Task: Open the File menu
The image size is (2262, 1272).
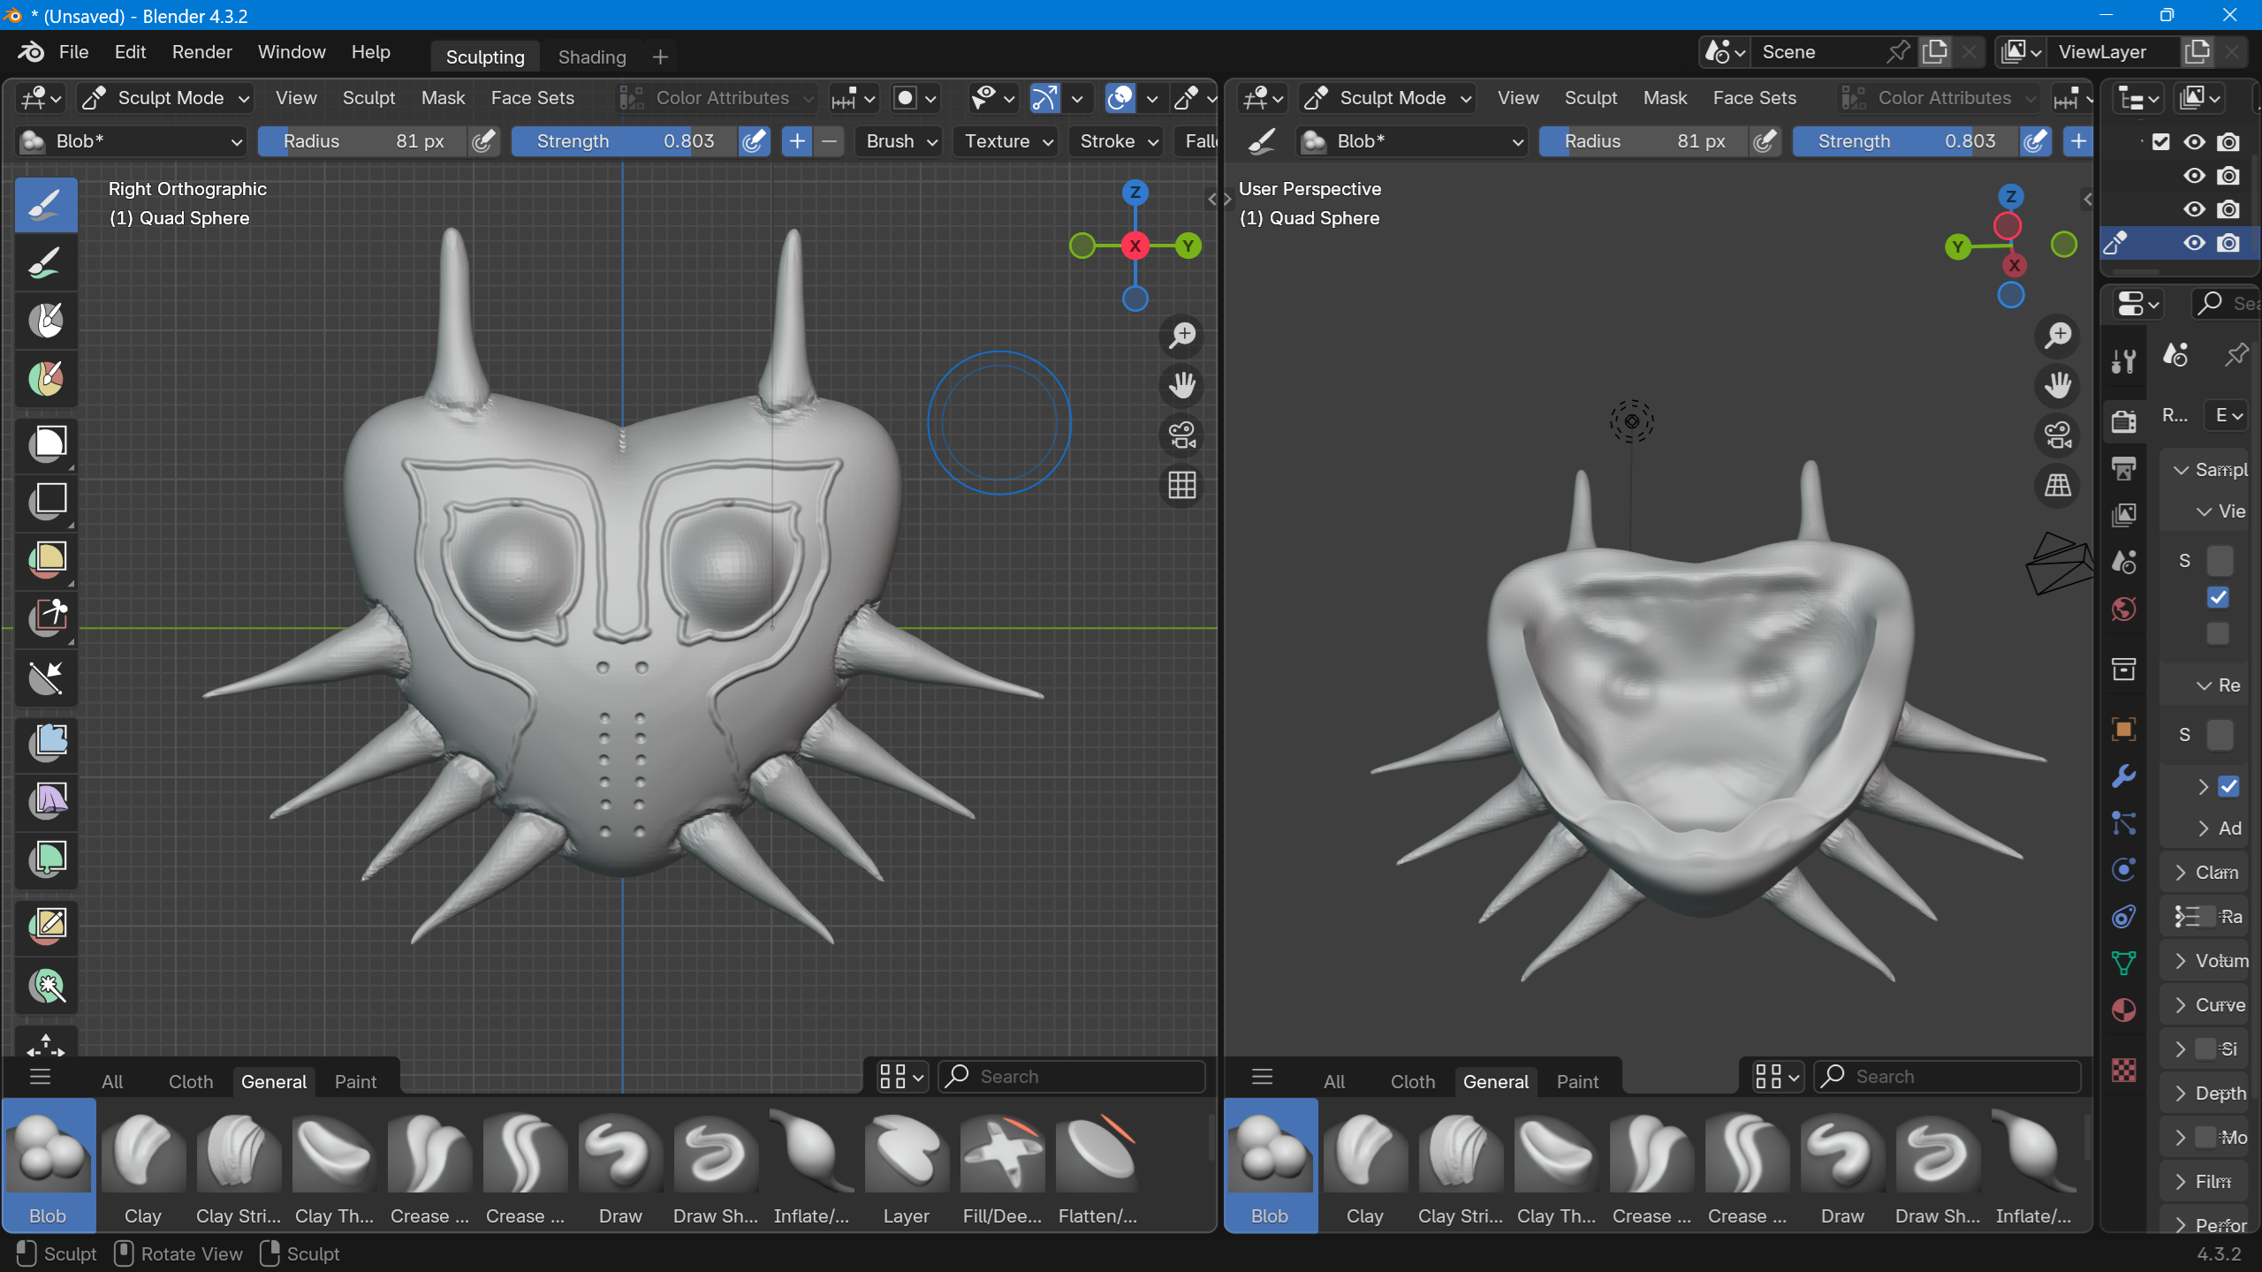Action: point(73,52)
